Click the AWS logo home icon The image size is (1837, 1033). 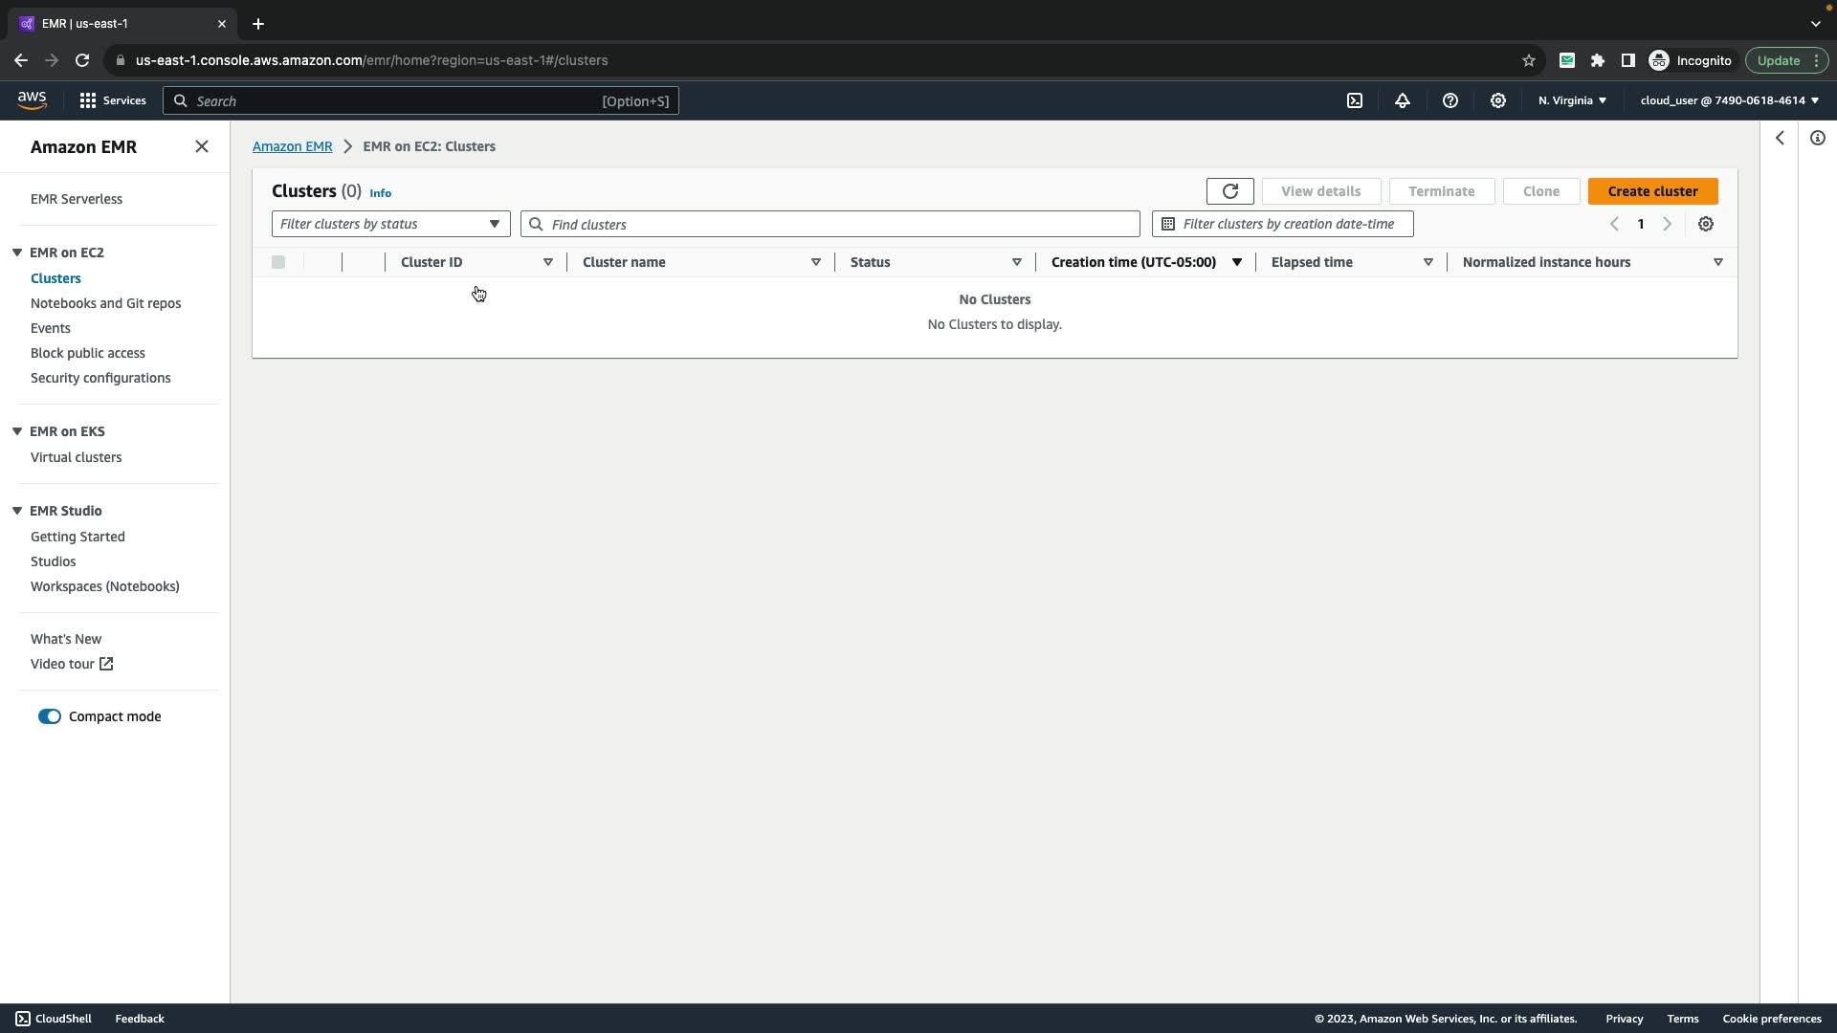(32, 99)
